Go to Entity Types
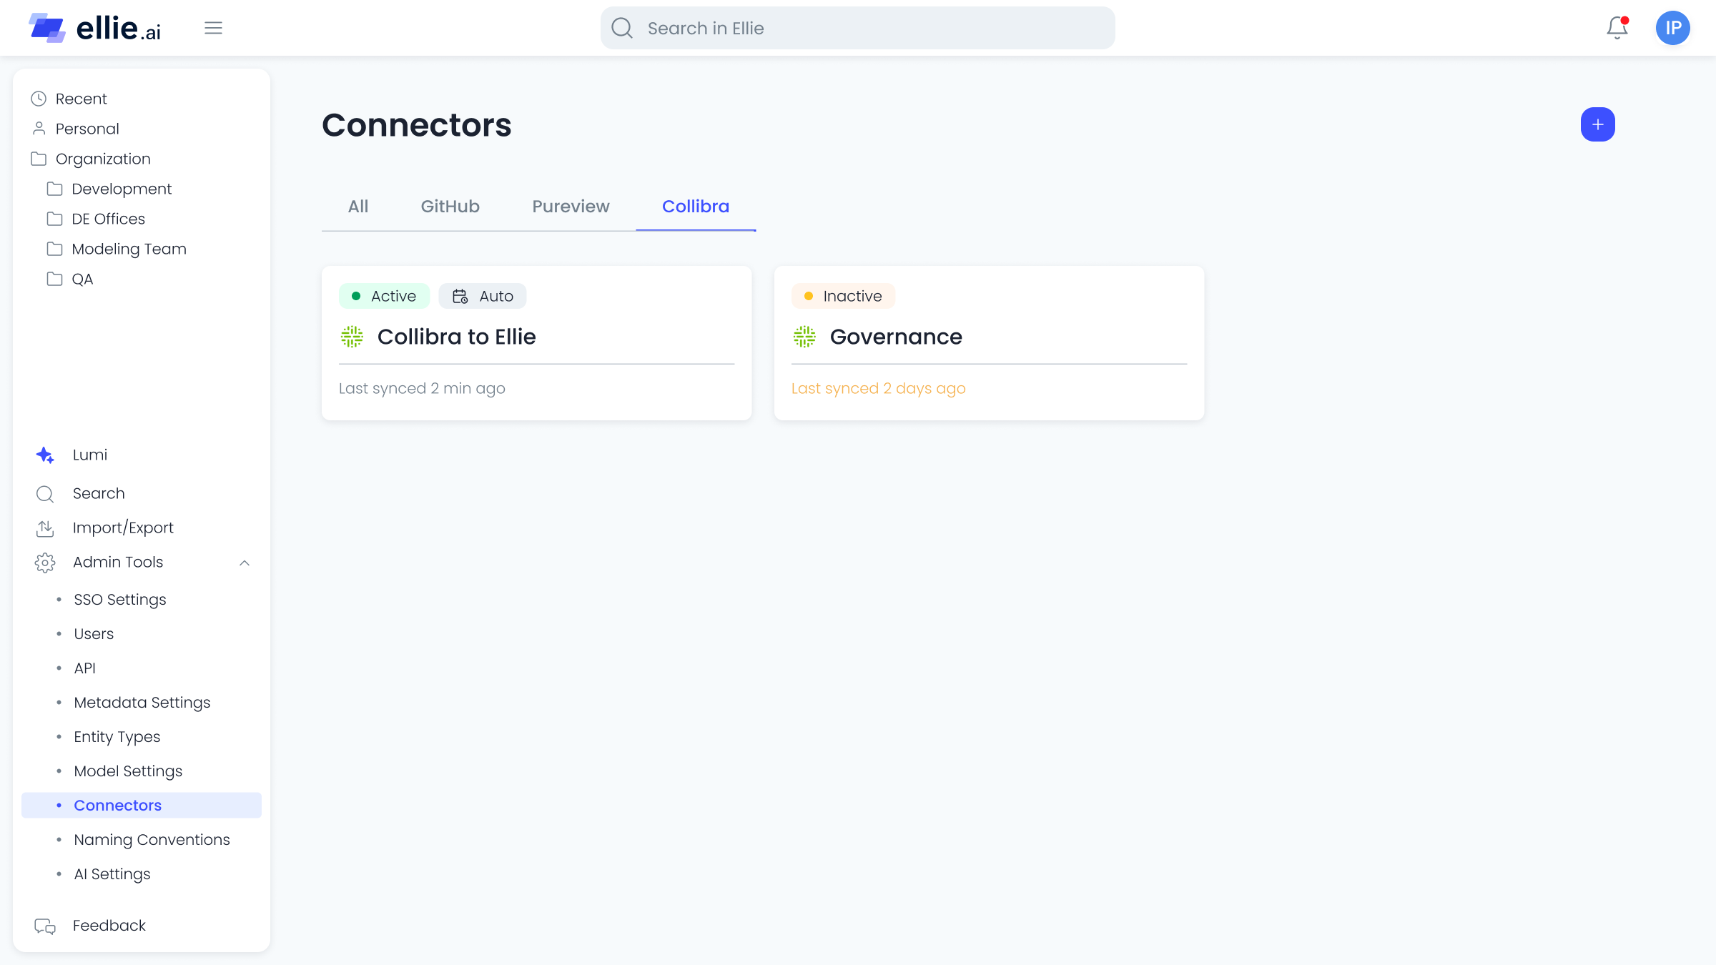Viewport: 1716px width, 965px height. coord(117,737)
